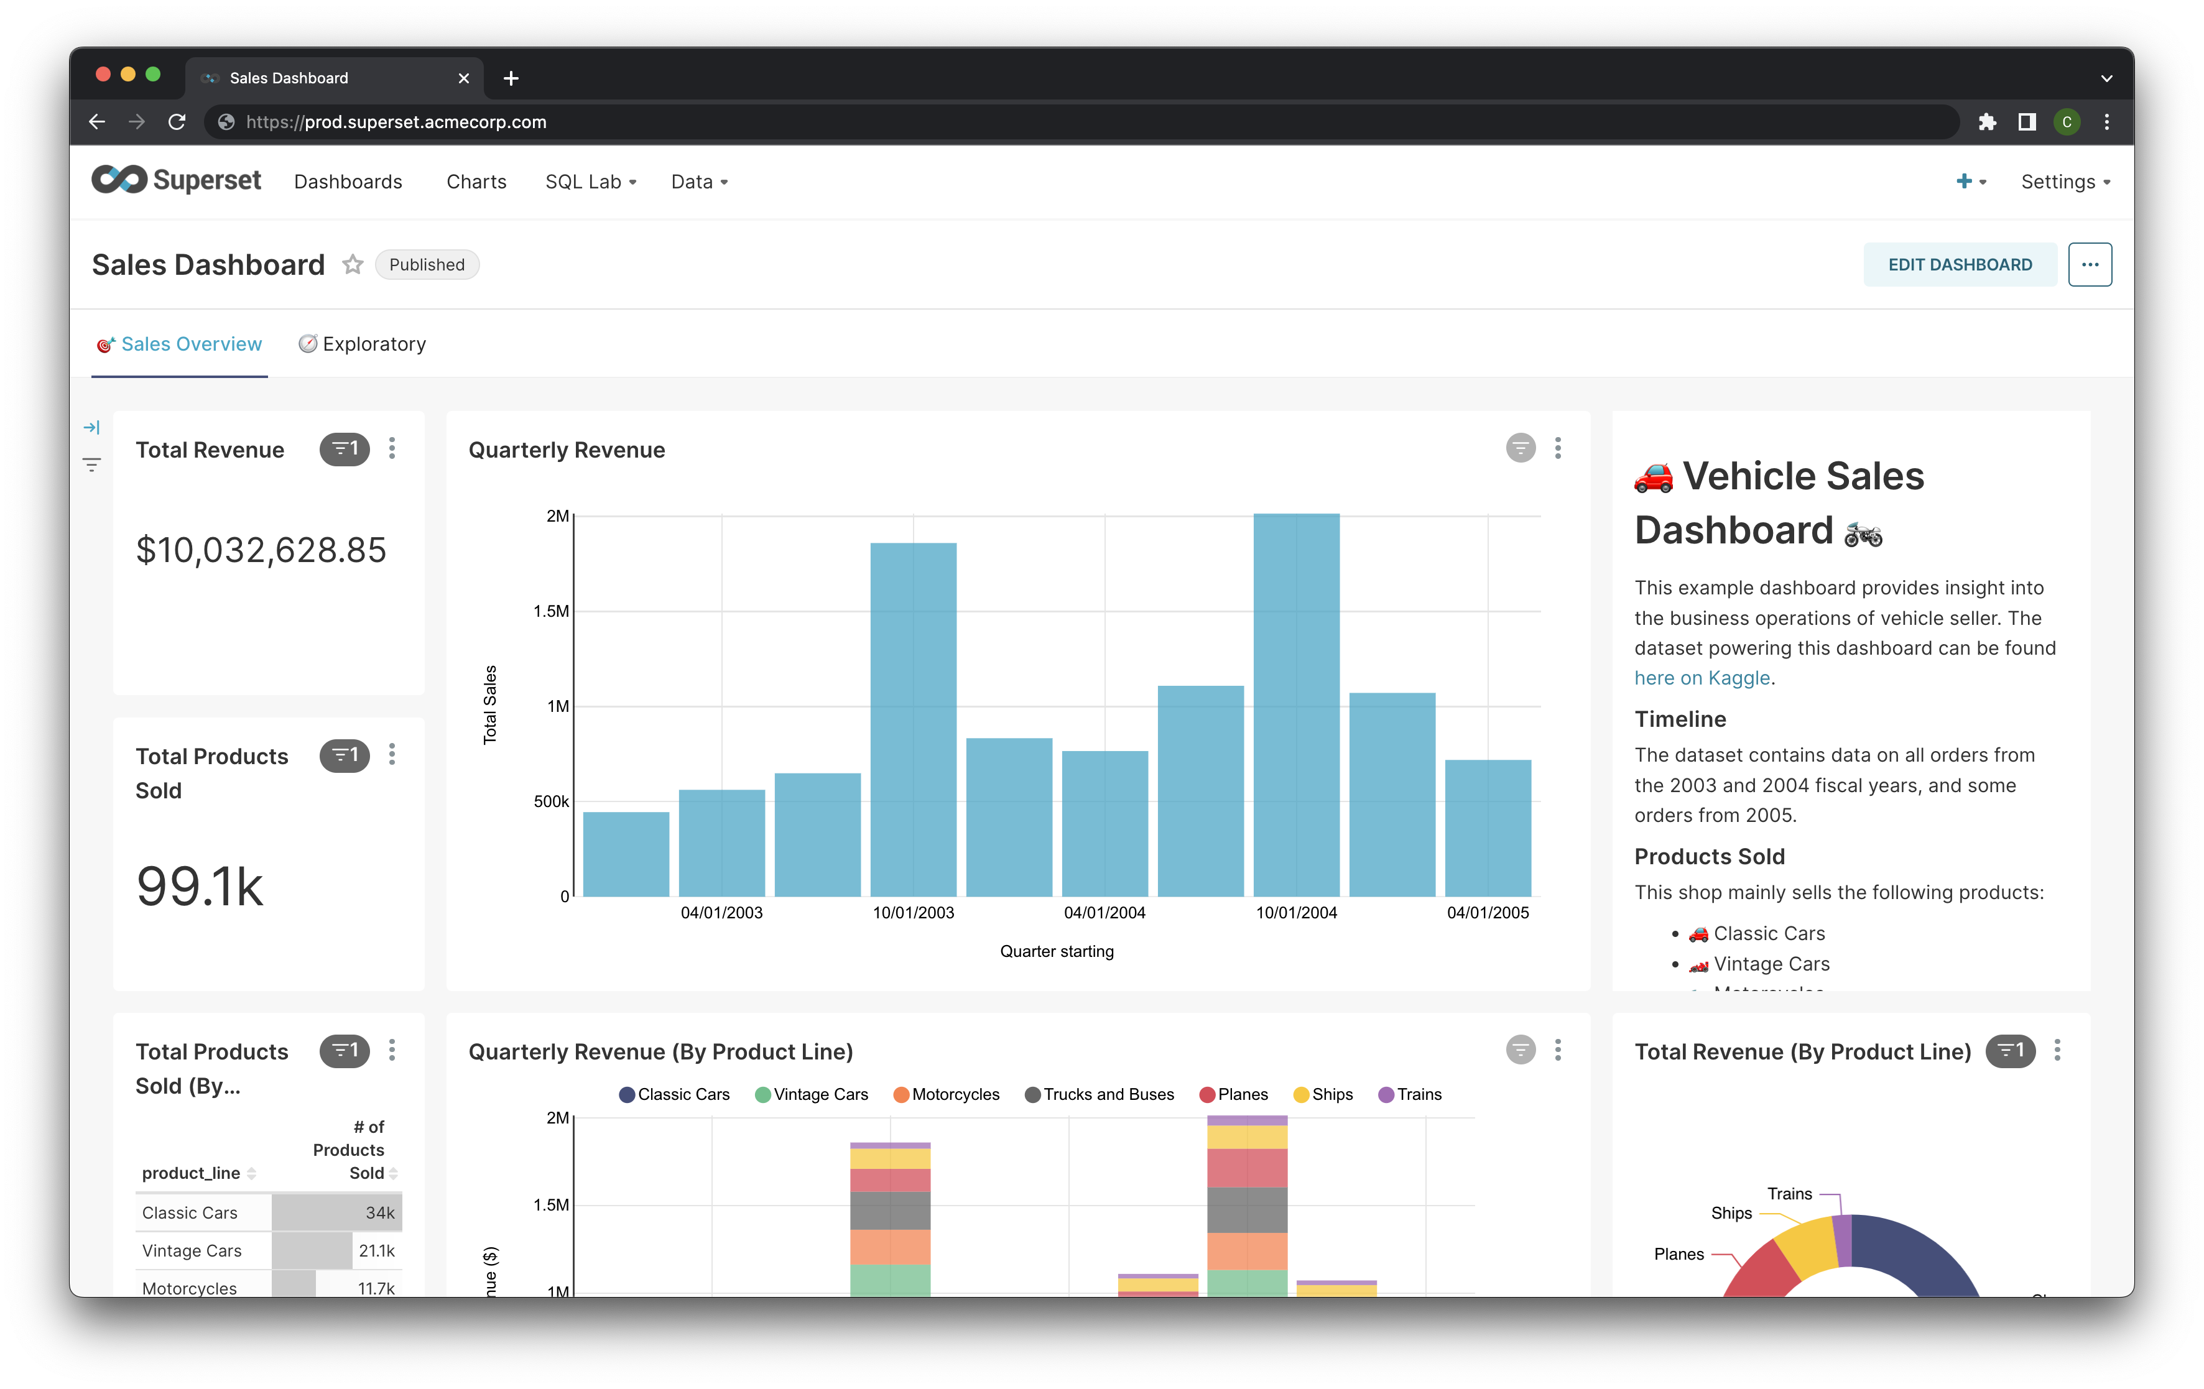Toggle Vintage Cars legend series
2204x1389 pixels.
[811, 1094]
